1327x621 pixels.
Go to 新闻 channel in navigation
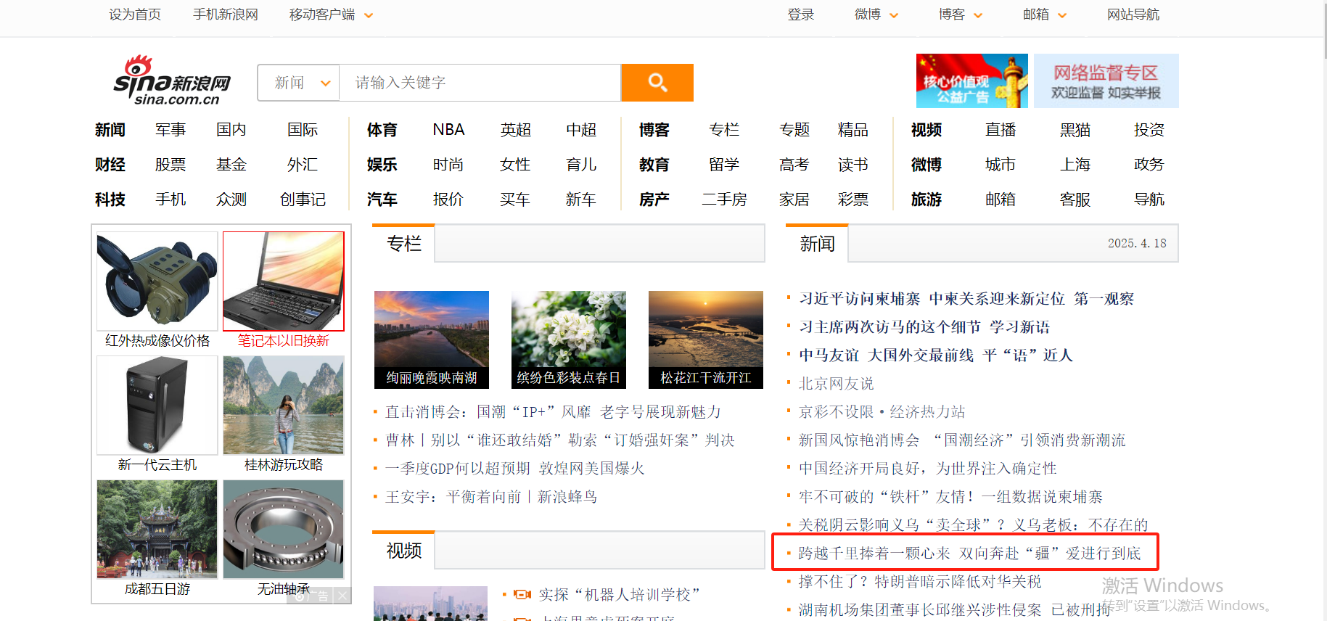(110, 130)
